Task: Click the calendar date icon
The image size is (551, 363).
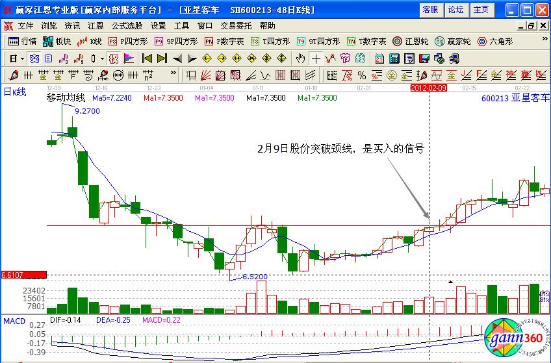Action: click(379, 58)
